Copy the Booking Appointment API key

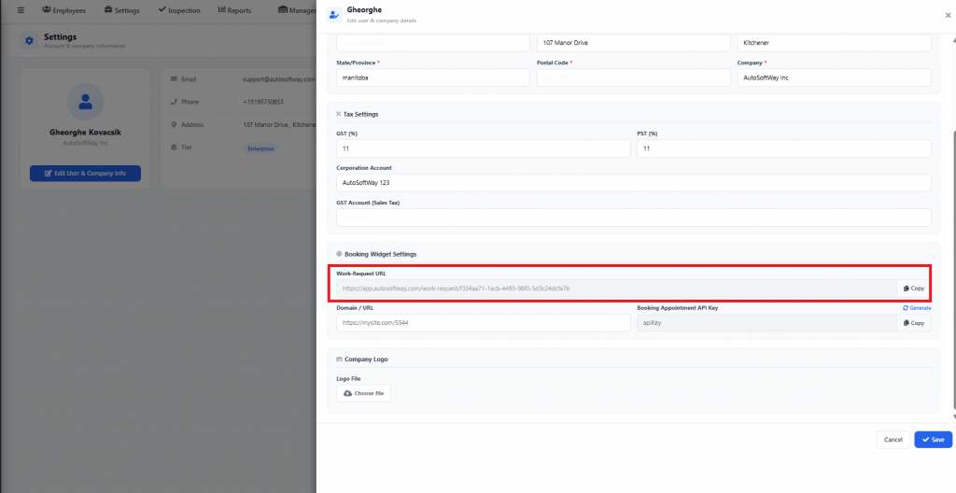913,323
